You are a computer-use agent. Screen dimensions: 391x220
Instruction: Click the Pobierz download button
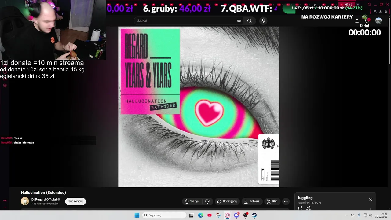[x=252, y=201]
